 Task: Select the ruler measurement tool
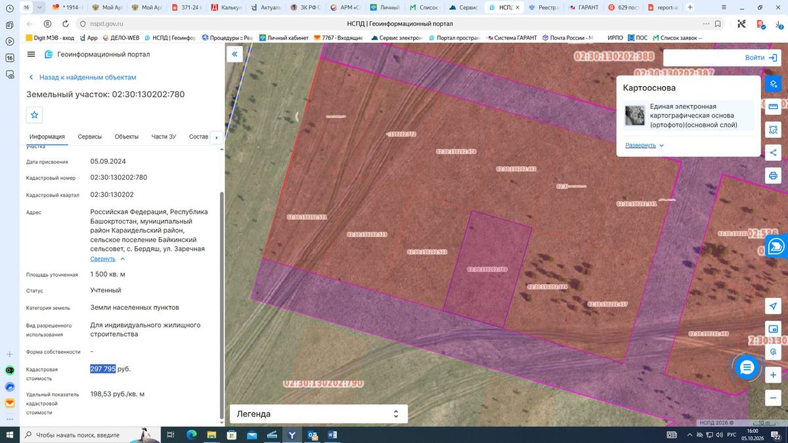[773, 107]
